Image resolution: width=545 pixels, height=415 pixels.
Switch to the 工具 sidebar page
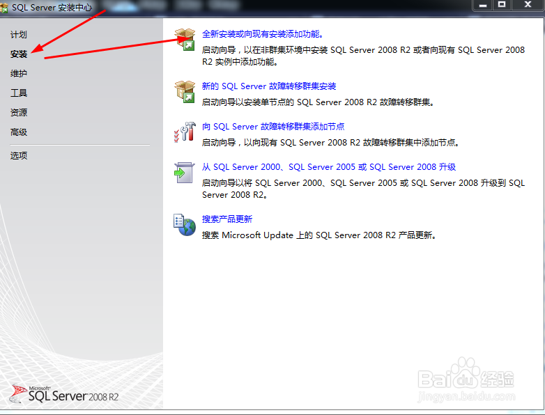(19, 93)
